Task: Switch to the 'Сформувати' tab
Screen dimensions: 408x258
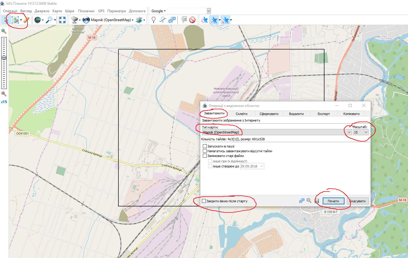Action: tap(269, 114)
